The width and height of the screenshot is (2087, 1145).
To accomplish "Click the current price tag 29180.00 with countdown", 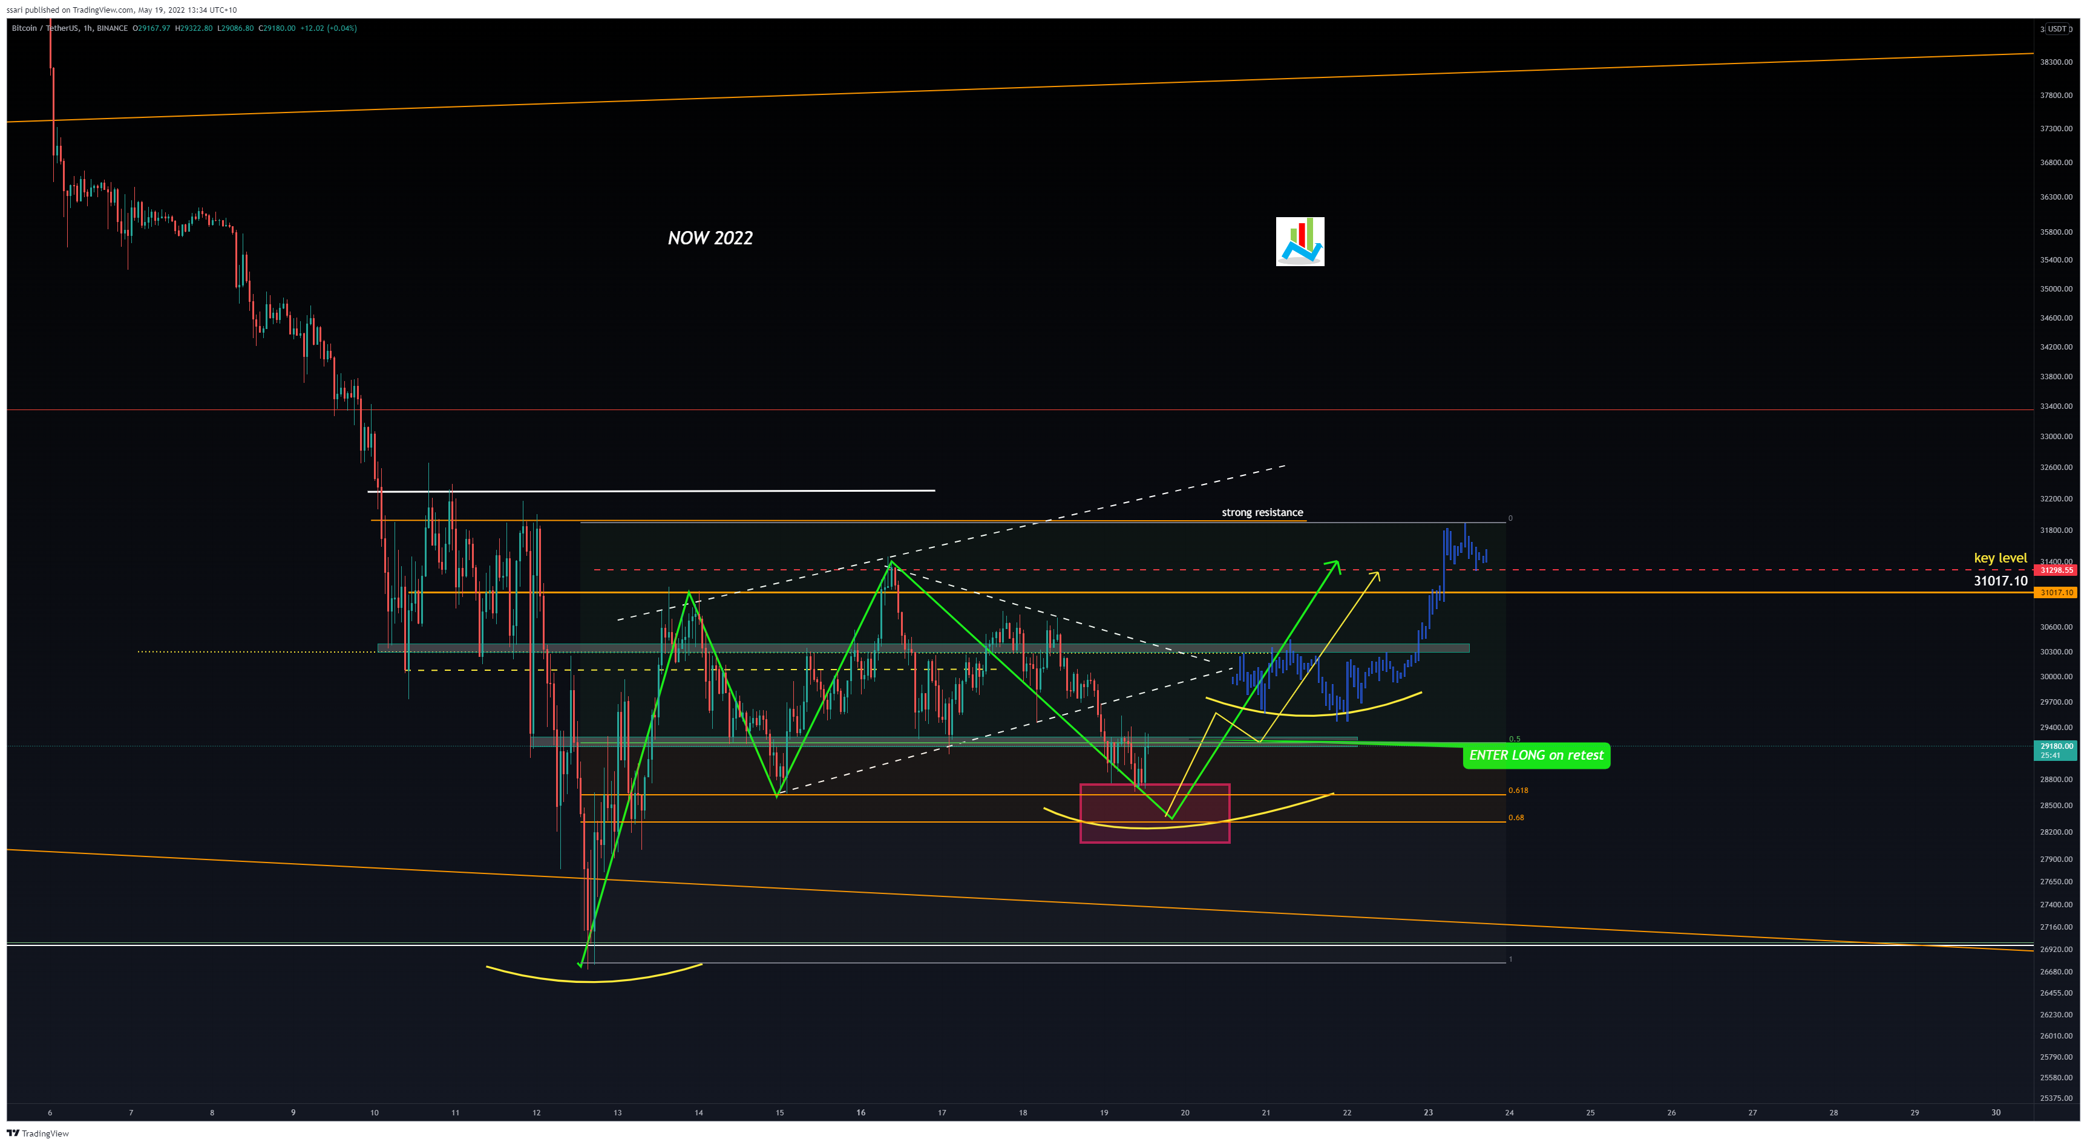I will [x=2056, y=751].
